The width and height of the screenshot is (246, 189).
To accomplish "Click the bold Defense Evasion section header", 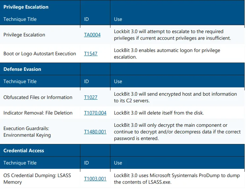I will click(x=22, y=69).
